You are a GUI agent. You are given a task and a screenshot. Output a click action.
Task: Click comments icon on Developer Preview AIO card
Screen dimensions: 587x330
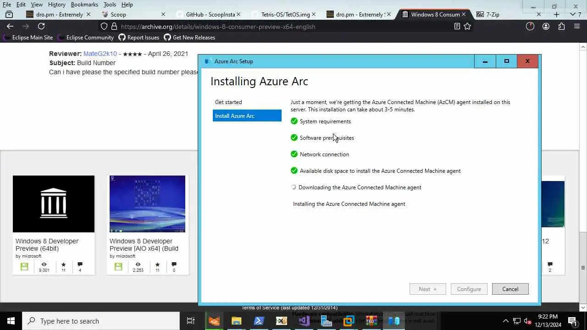click(174, 264)
